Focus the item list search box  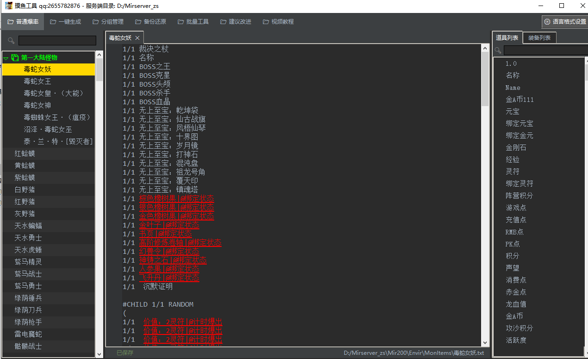pos(544,50)
